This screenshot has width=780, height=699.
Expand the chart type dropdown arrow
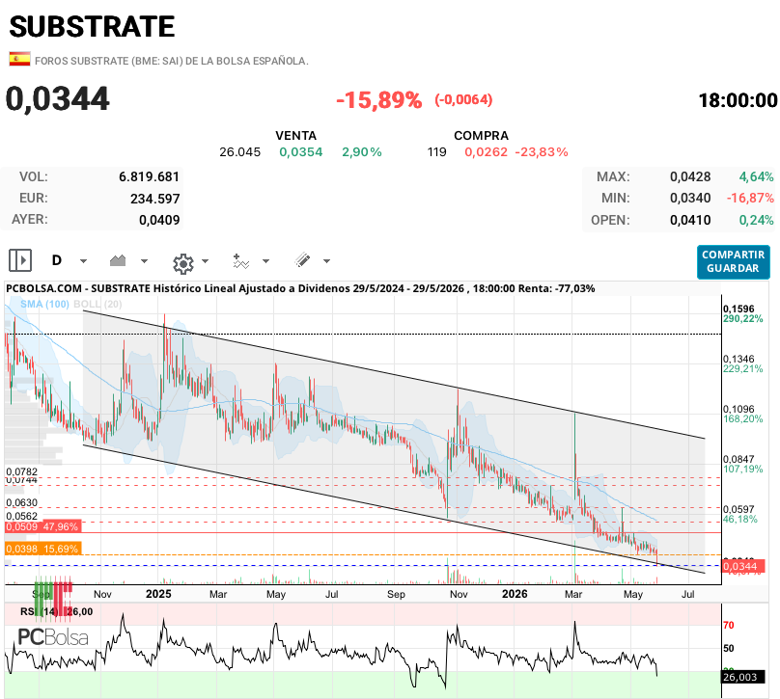pos(144,261)
